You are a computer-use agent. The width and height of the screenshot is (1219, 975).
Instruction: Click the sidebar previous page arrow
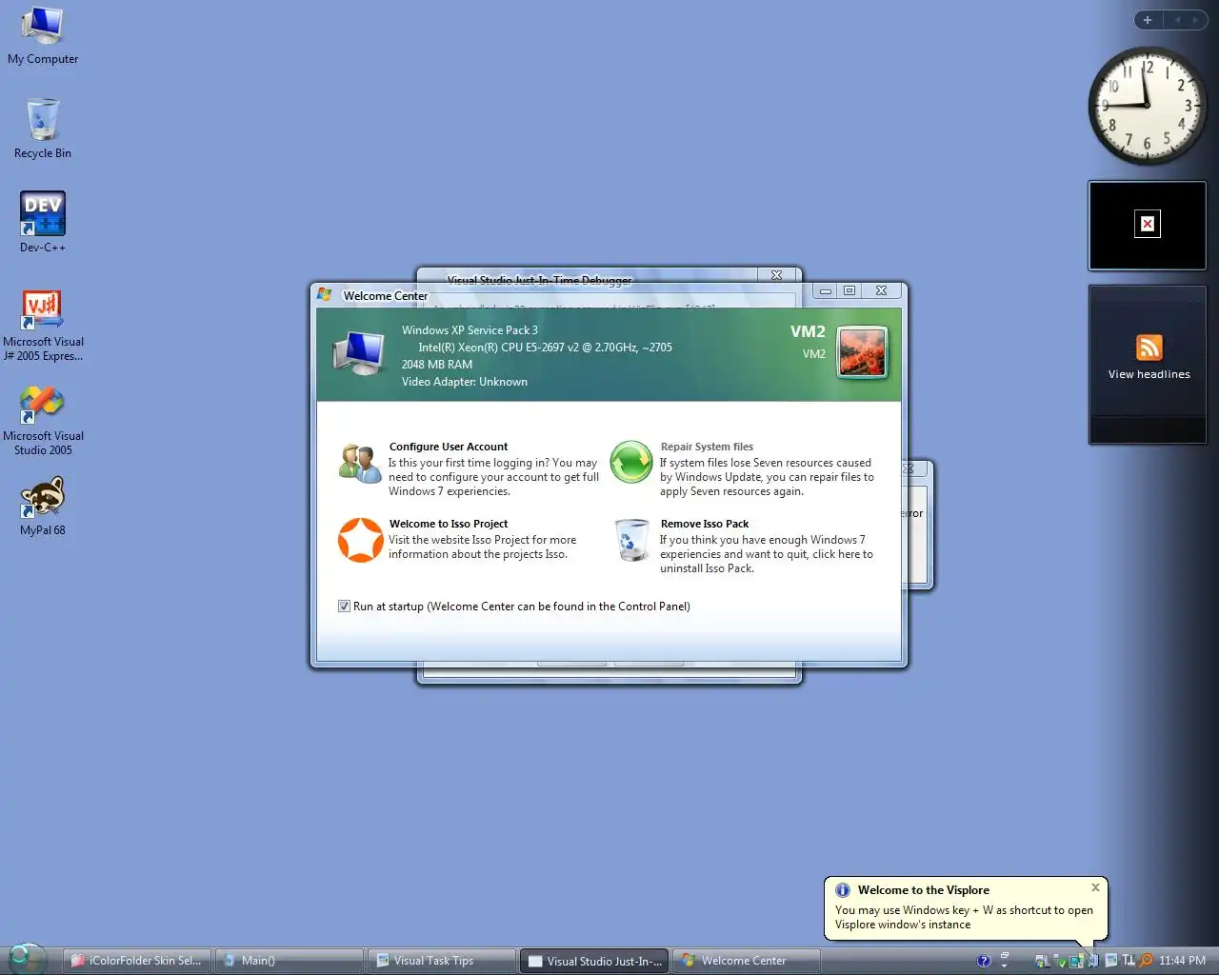[1177, 20]
